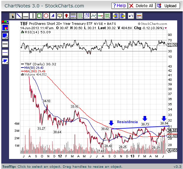The width and height of the screenshot is (183, 169).
Task: Select the blue parallel arrows tool
Action: coord(87,16)
